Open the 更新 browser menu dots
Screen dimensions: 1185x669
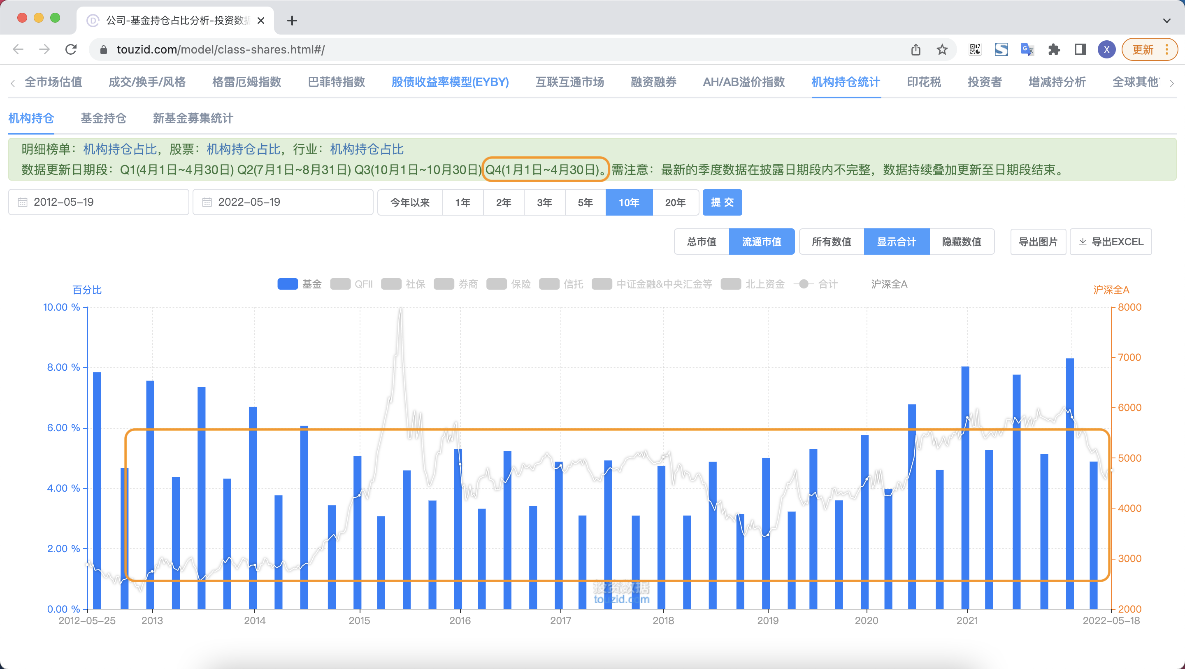coord(1166,49)
